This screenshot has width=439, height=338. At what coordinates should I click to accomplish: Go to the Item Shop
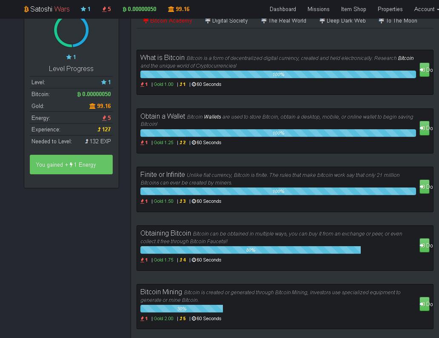tap(353, 9)
